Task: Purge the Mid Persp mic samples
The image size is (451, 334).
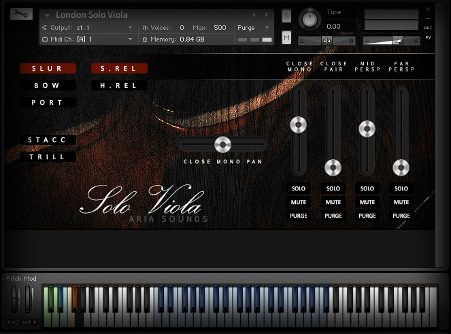Action: pos(367,216)
